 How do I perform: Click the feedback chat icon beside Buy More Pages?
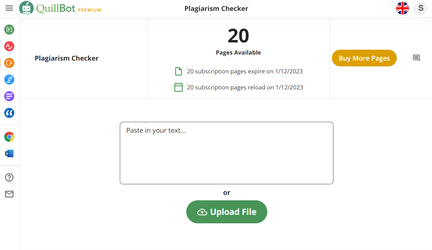pos(416,58)
